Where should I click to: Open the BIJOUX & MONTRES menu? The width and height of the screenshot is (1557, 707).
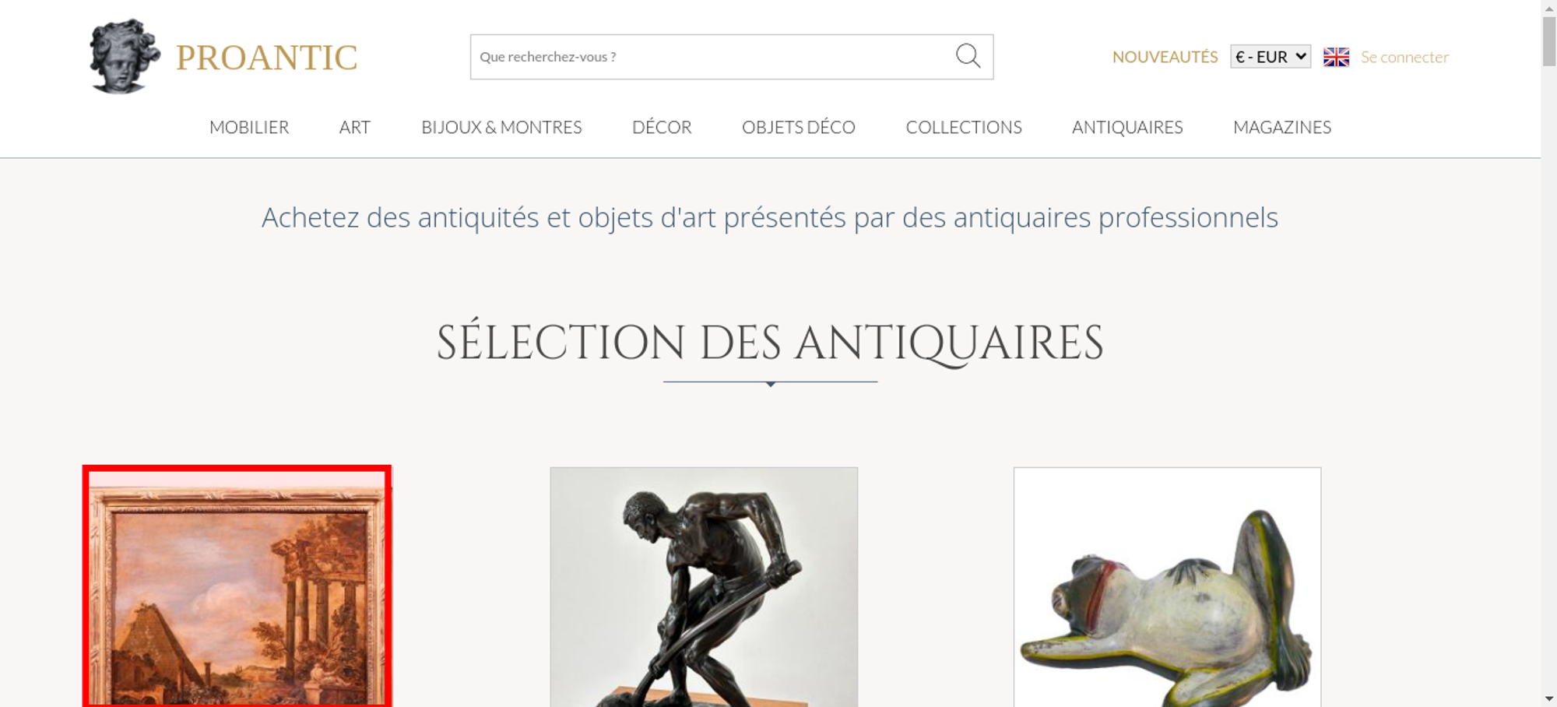[x=501, y=127]
